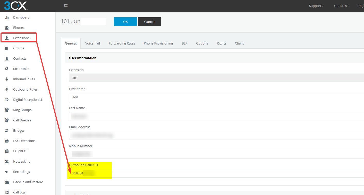Open Recordings speaker icon
The image size is (364, 195).
coord(6,172)
